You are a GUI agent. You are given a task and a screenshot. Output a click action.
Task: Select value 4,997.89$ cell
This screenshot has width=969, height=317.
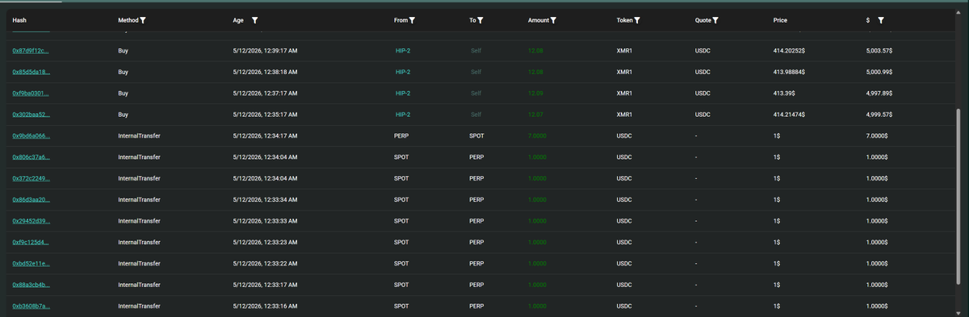click(x=879, y=94)
